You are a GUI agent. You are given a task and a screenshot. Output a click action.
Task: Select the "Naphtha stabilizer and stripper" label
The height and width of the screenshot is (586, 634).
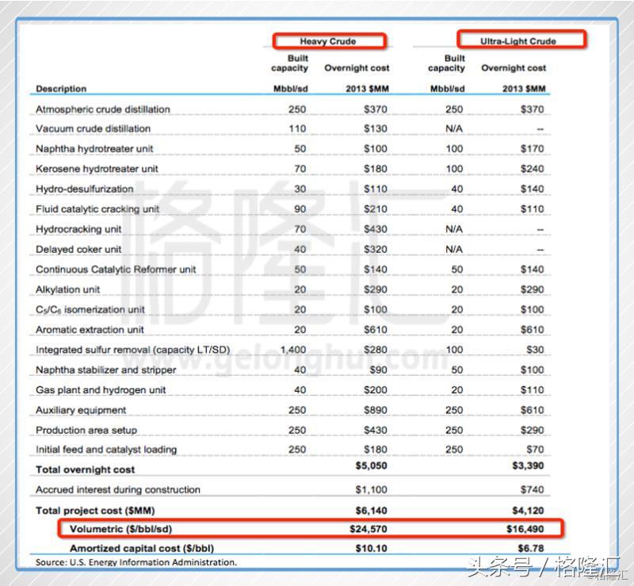(106, 370)
